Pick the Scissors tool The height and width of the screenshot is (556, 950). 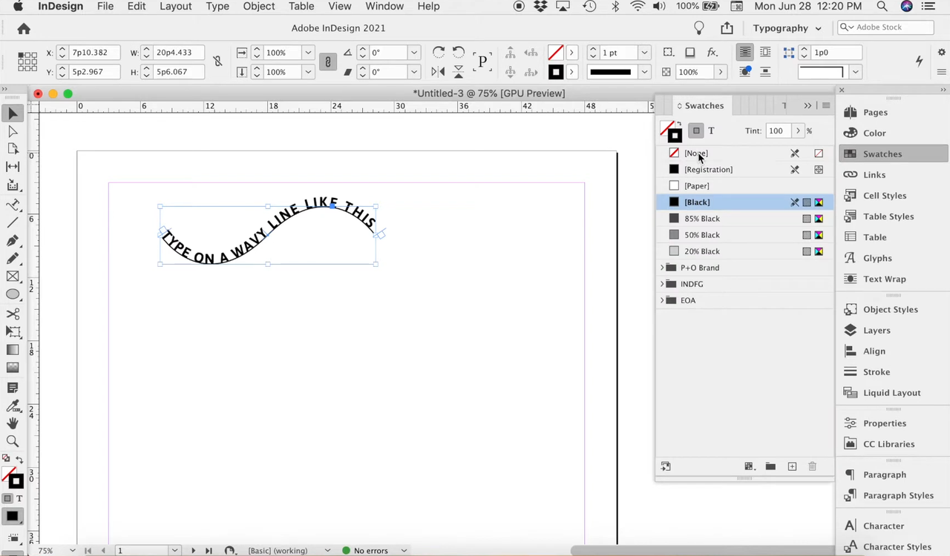tap(13, 314)
